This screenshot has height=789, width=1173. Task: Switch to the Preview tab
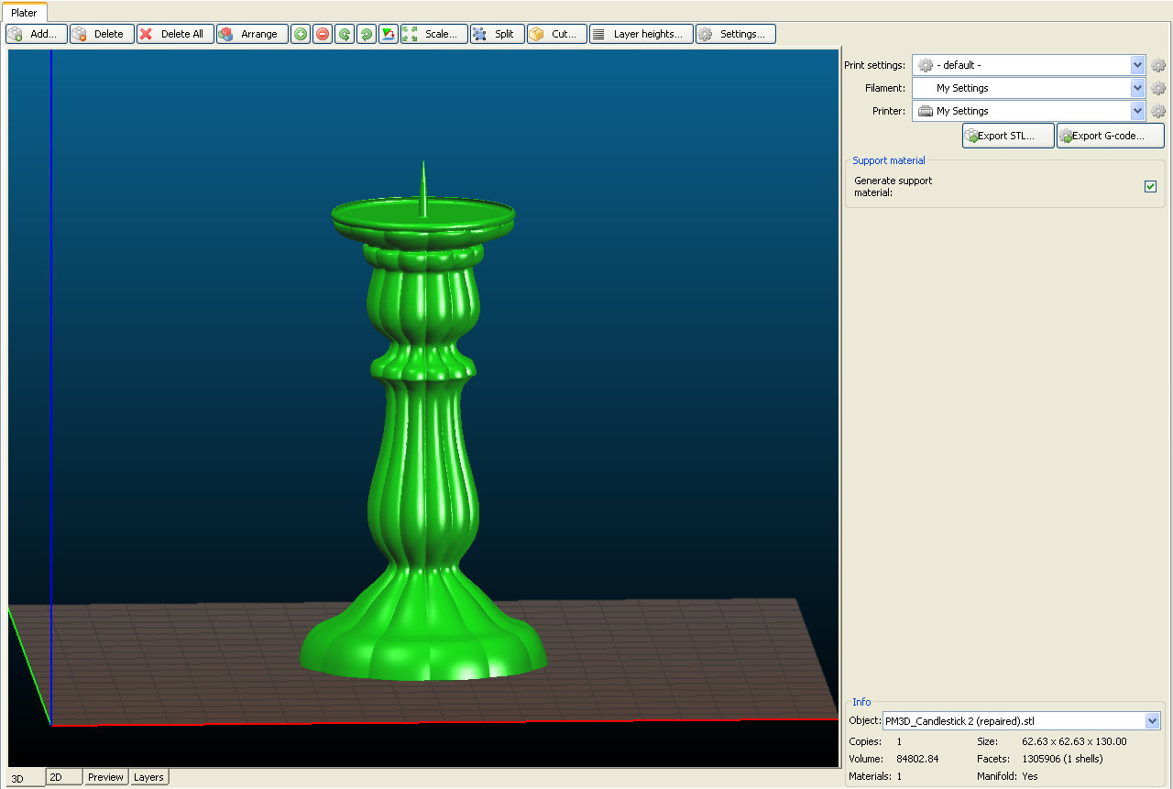point(105,777)
